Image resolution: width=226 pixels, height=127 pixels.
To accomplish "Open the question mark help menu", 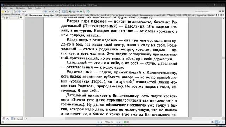I will (x=44, y=8).
